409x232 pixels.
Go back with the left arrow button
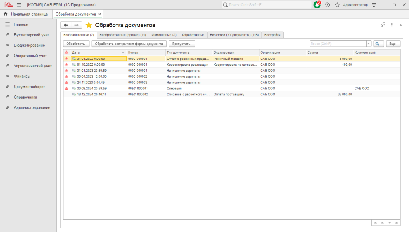click(66, 25)
